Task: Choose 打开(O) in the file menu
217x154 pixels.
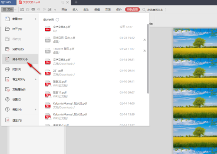Action: pos(20,29)
